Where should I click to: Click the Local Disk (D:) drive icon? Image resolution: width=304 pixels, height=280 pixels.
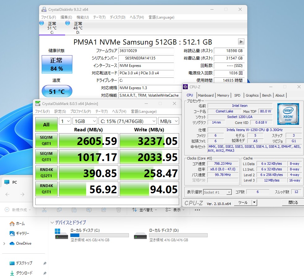140,235
